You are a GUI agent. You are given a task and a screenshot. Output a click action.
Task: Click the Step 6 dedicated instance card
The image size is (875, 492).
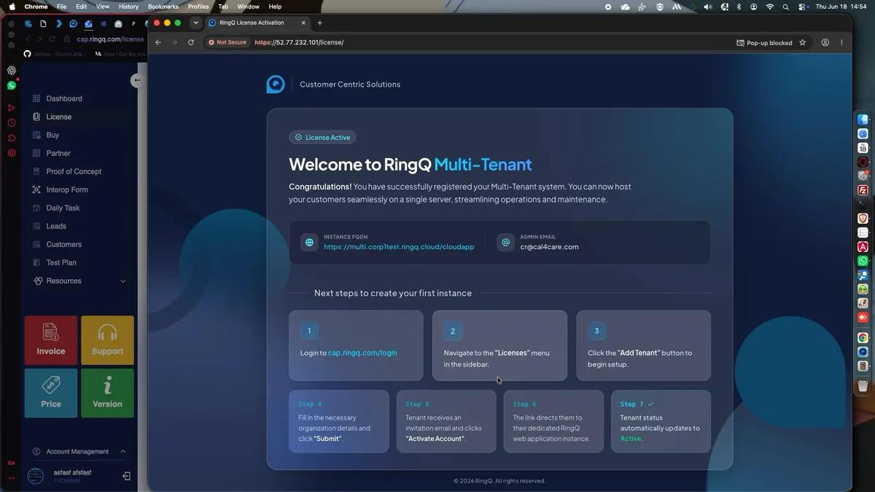click(553, 421)
